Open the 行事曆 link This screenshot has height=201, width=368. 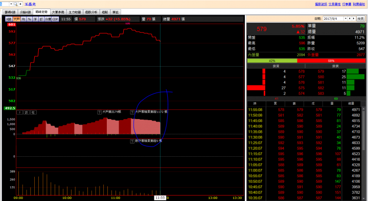(347, 4)
